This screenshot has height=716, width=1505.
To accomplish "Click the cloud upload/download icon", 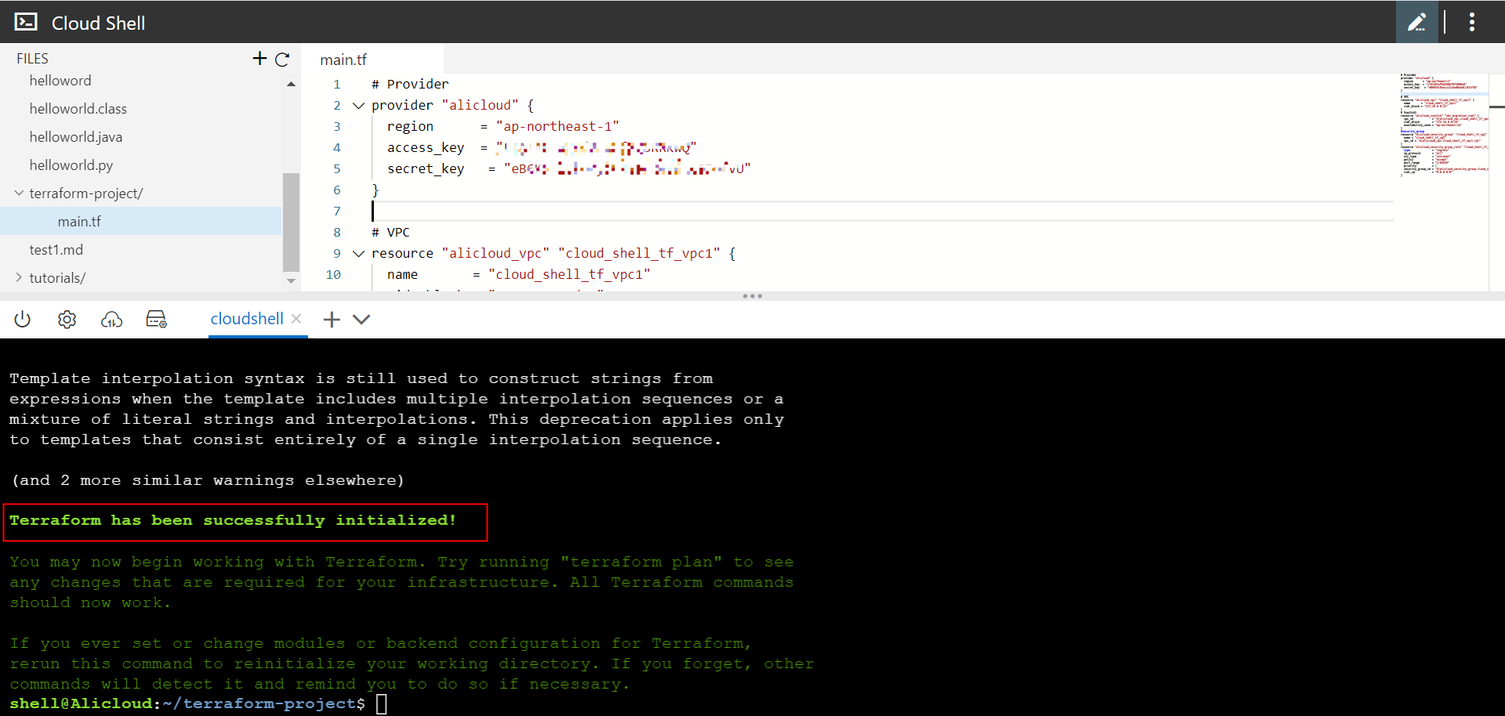I will (111, 319).
